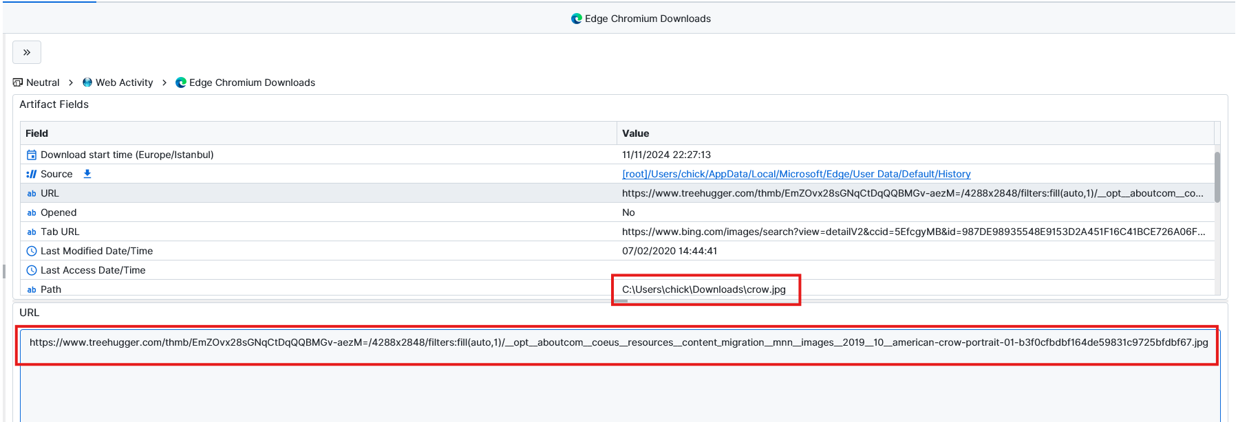The width and height of the screenshot is (1238, 422).
Task: Open the History source file link
Action: 796,174
